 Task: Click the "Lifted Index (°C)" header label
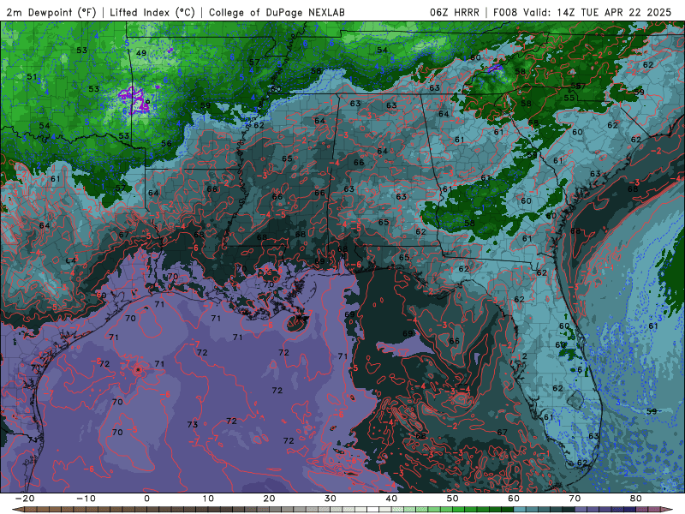tap(152, 12)
